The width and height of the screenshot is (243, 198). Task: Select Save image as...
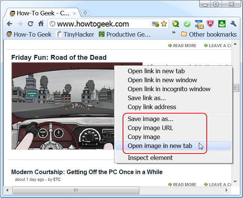[173, 119]
